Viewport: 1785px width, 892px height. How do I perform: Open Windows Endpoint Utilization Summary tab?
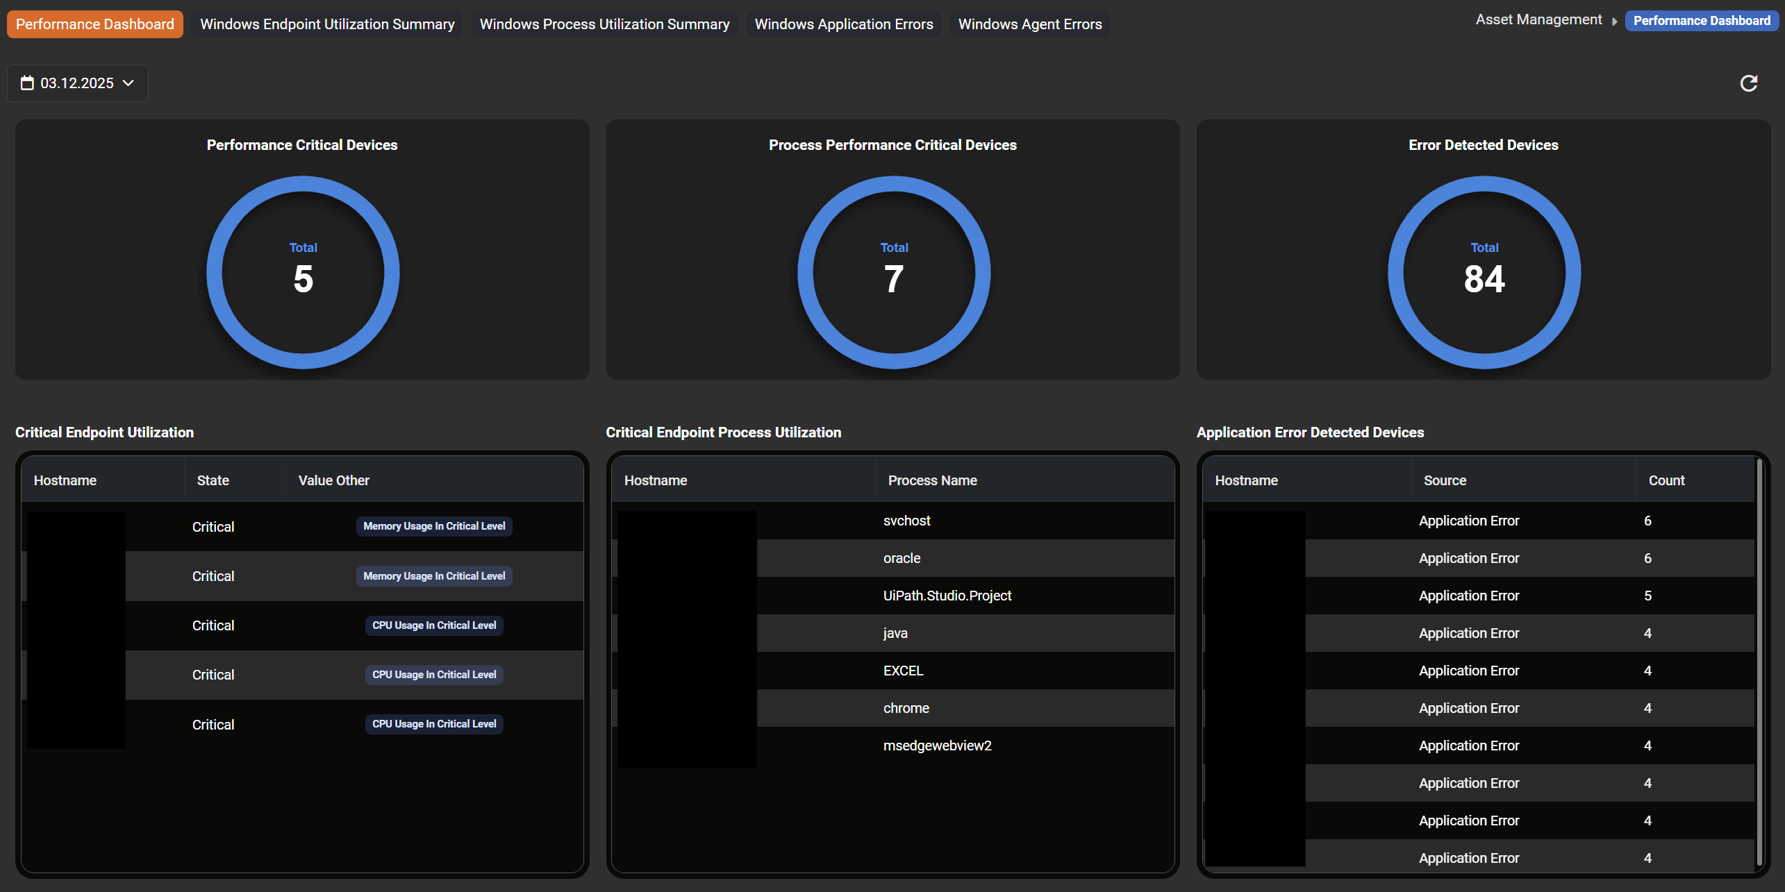[327, 24]
